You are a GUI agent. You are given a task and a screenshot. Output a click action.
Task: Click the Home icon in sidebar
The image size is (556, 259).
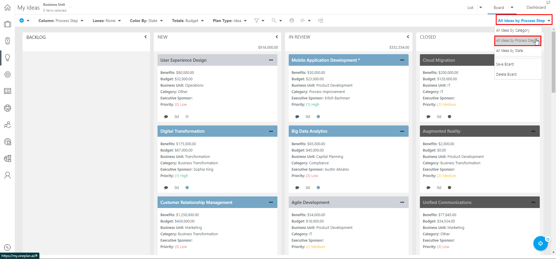click(8, 8)
